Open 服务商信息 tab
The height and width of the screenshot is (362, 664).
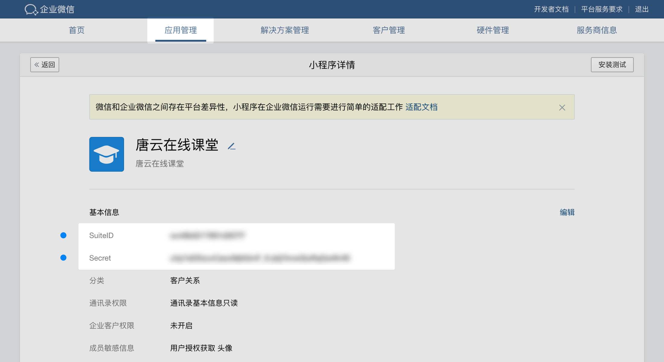[597, 30]
